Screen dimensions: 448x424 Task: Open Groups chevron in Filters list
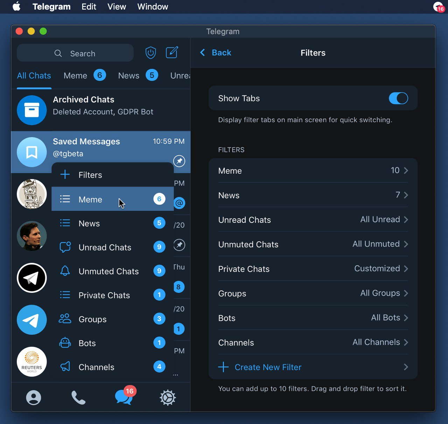pyautogui.click(x=406, y=293)
